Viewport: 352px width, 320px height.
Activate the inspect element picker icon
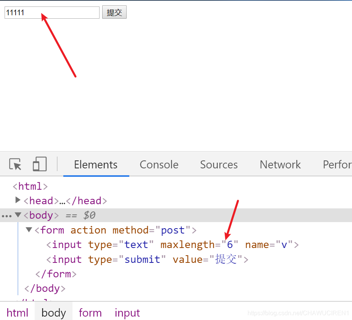pos(15,164)
